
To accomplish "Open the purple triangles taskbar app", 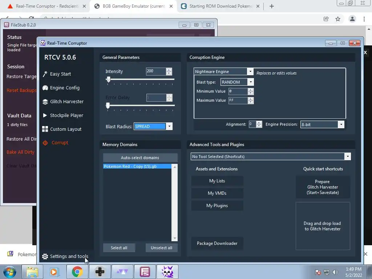I will point(122,272).
